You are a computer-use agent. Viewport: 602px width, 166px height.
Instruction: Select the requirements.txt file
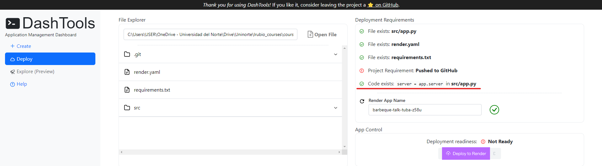pyautogui.click(x=230, y=90)
